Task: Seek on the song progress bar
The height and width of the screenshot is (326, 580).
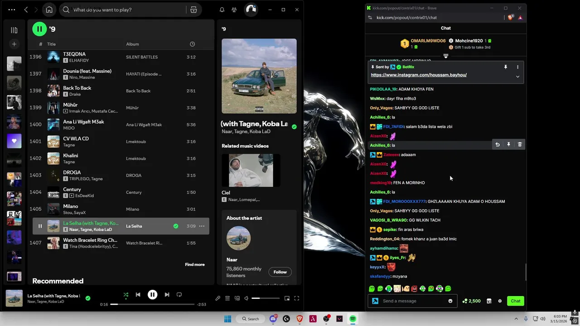Action: tap(152, 304)
